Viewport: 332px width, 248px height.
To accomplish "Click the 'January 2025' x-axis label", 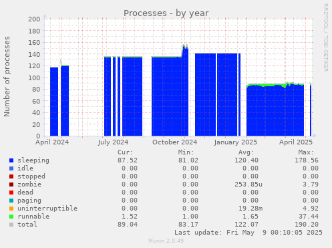I will tap(236, 142).
